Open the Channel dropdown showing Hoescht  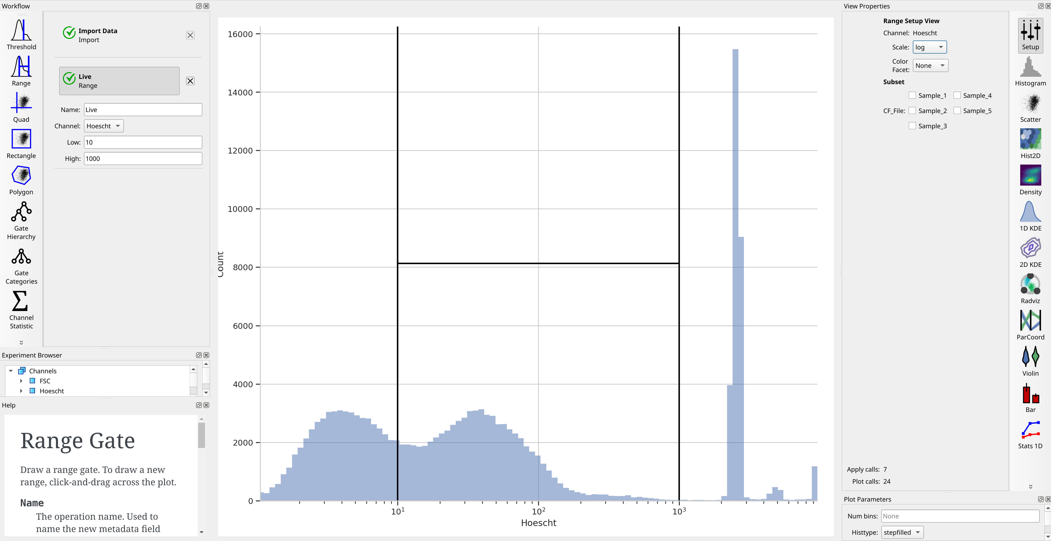coord(104,126)
